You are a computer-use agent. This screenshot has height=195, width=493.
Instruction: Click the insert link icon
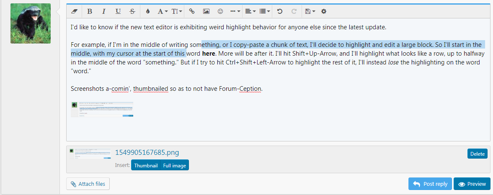tap(192, 11)
